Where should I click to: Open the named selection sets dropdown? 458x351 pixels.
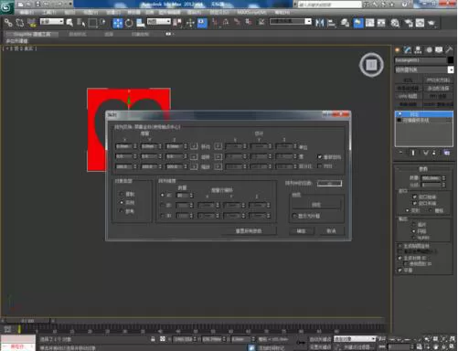tap(291, 22)
